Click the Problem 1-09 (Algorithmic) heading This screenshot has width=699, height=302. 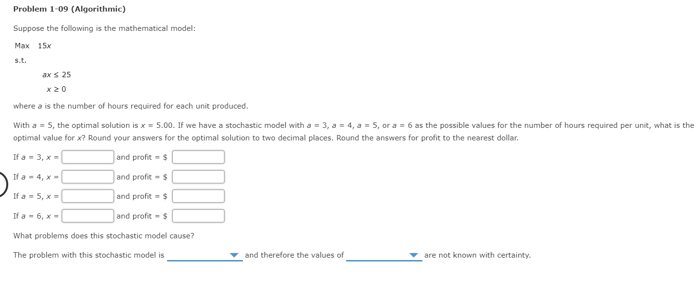click(x=69, y=9)
